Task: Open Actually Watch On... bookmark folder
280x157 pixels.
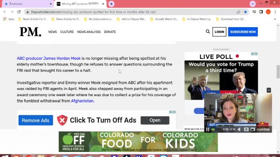Action: coord(164,19)
